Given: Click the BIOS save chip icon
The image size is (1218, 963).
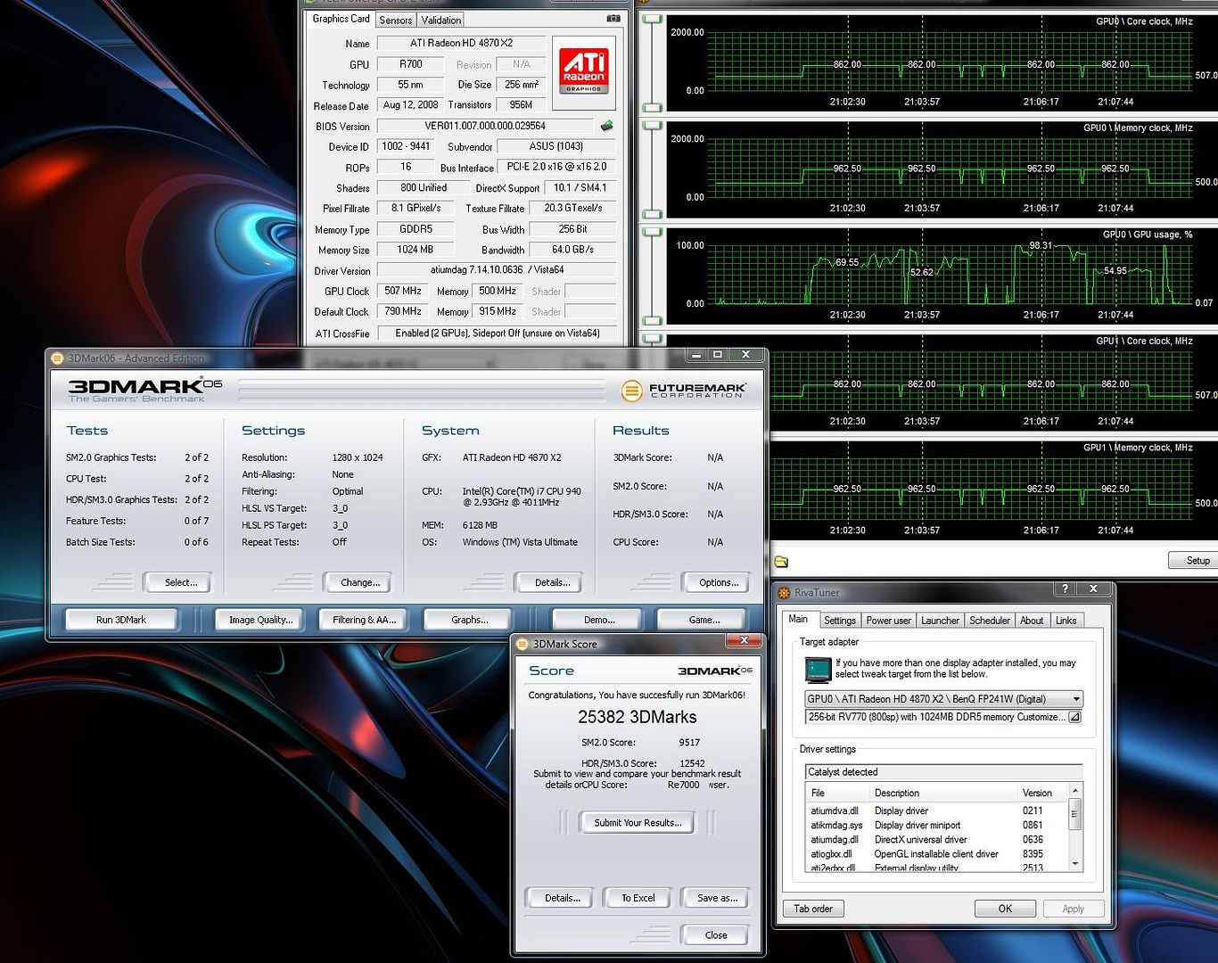Looking at the screenshot, I should click(607, 126).
